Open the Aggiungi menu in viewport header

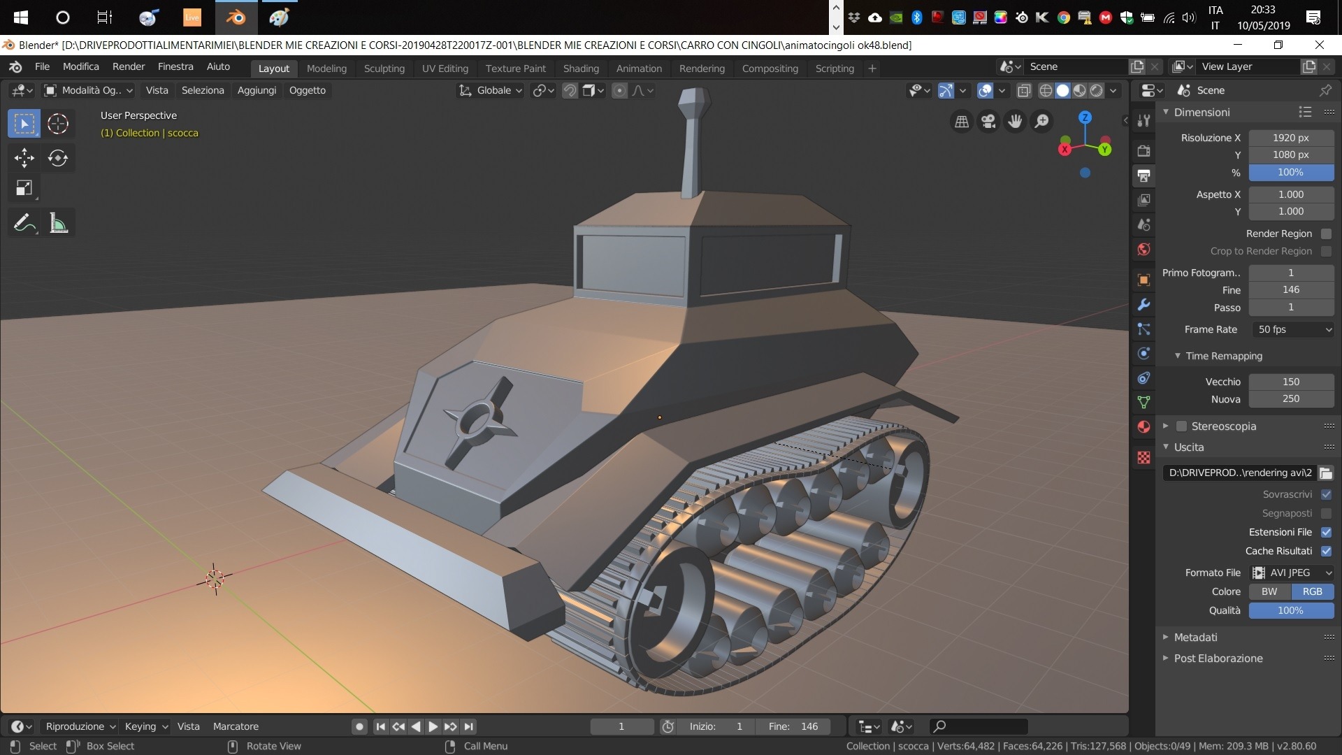(257, 90)
